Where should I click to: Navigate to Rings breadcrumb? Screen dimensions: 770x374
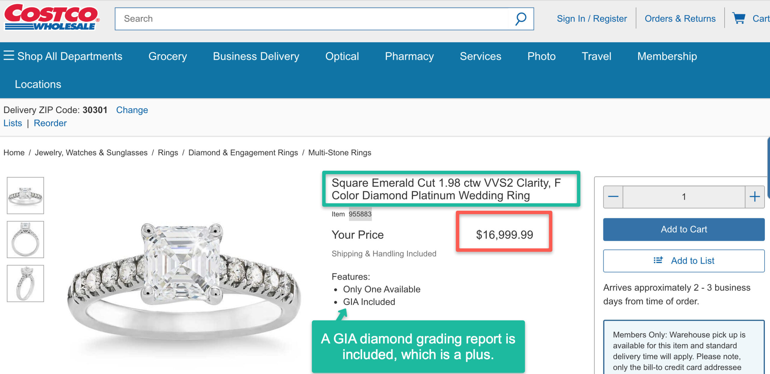tap(168, 153)
